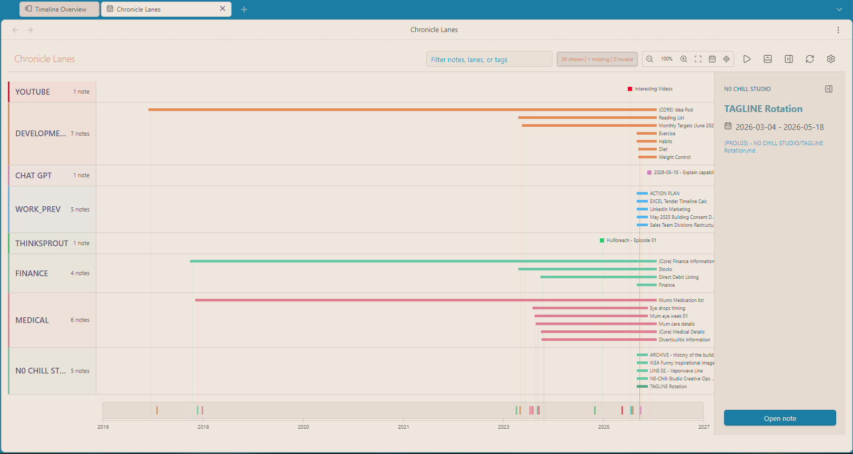Select the LinkedIn Marketing note label
This screenshot has height=454, width=853.
(670, 209)
